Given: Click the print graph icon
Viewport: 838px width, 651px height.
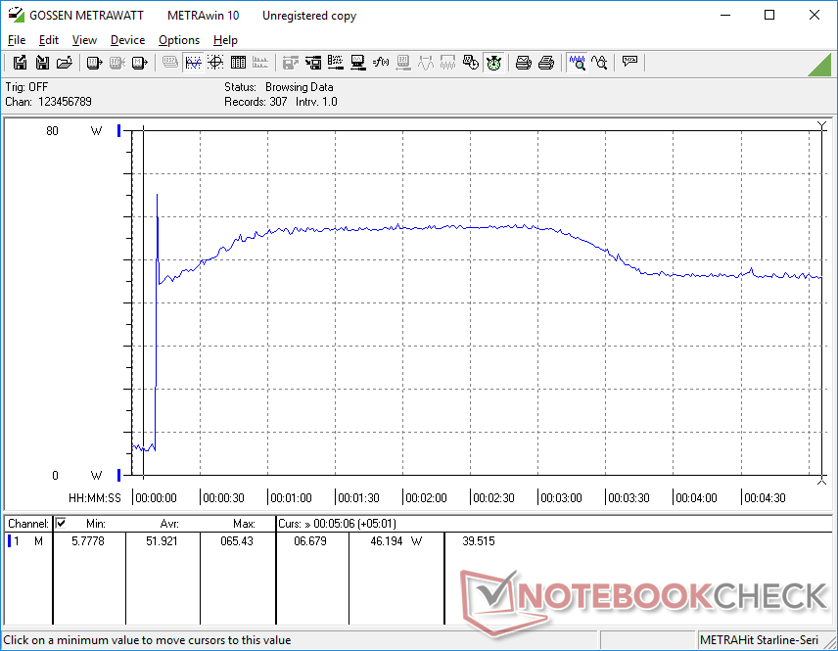Looking at the screenshot, I should tap(523, 63).
